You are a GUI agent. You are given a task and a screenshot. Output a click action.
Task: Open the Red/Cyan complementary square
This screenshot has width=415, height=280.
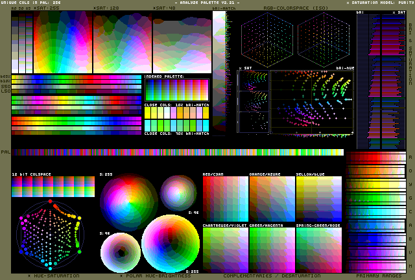[x=226, y=199]
